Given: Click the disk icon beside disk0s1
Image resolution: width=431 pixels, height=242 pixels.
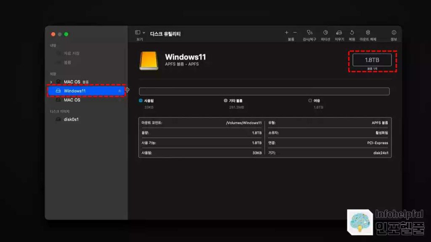Looking at the screenshot, I should pyautogui.click(x=58, y=119).
